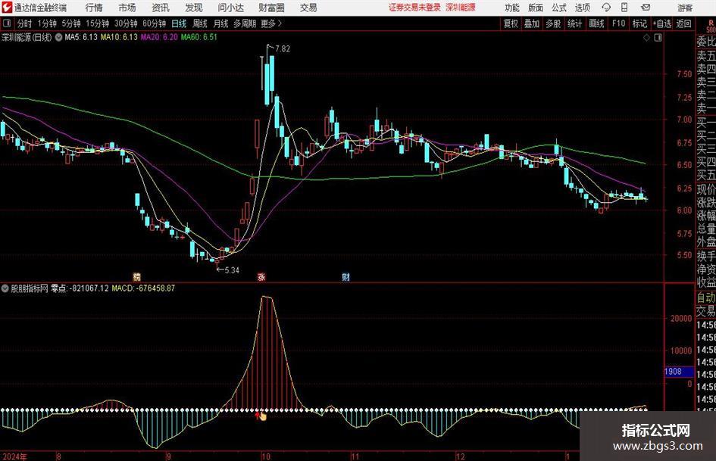Click the 返回 back button
Image resolution: width=716 pixels, height=461 pixels.
[684, 23]
